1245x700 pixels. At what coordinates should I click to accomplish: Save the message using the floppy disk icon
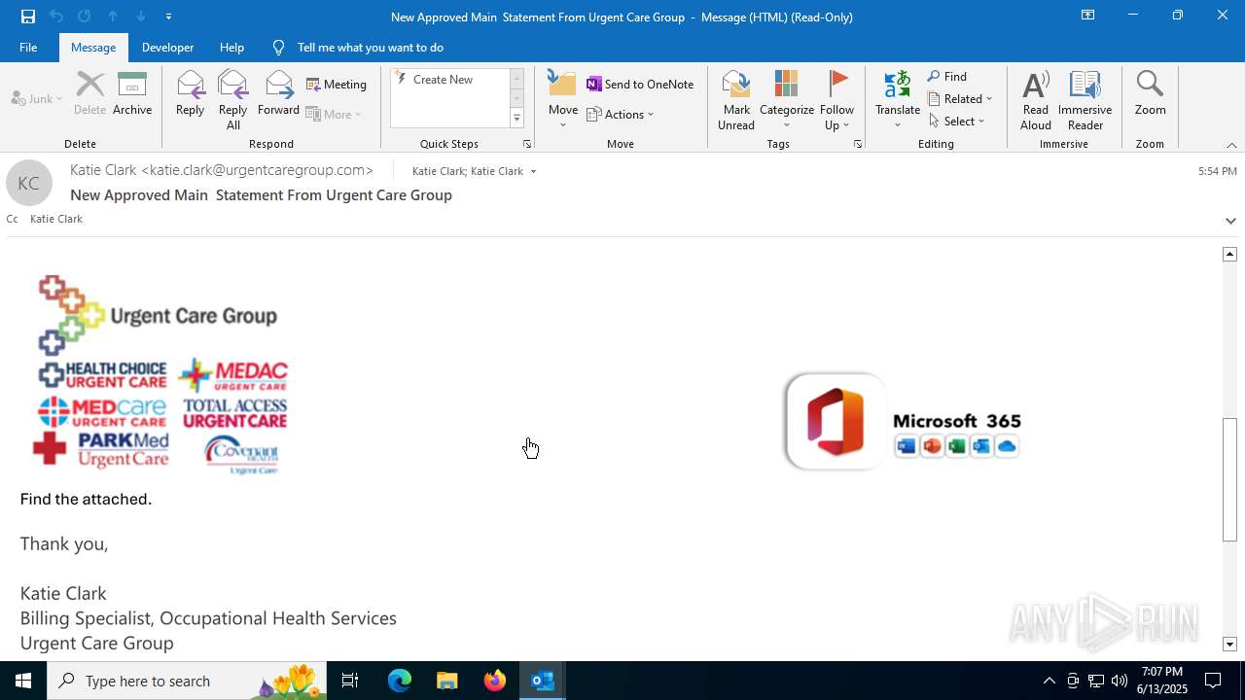tap(28, 17)
